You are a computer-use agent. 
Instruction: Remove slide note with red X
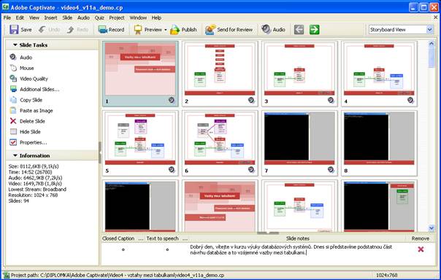pos(421,249)
